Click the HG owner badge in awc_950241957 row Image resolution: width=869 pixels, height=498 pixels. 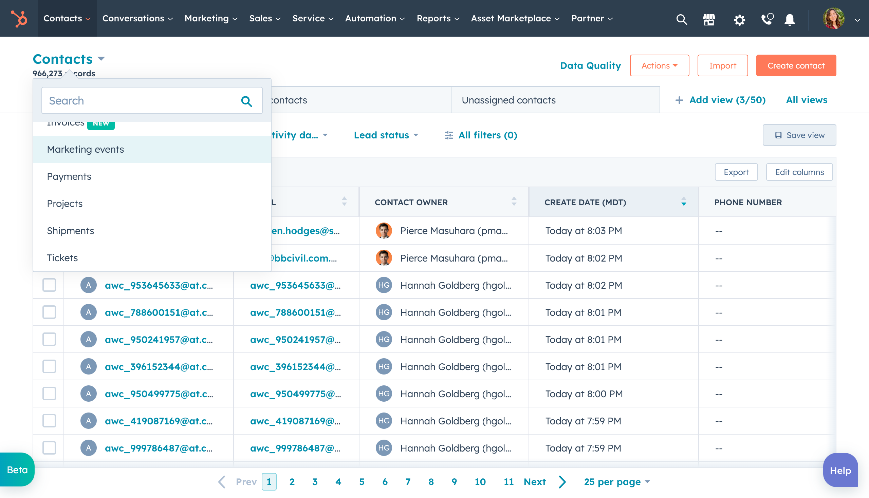coord(384,339)
